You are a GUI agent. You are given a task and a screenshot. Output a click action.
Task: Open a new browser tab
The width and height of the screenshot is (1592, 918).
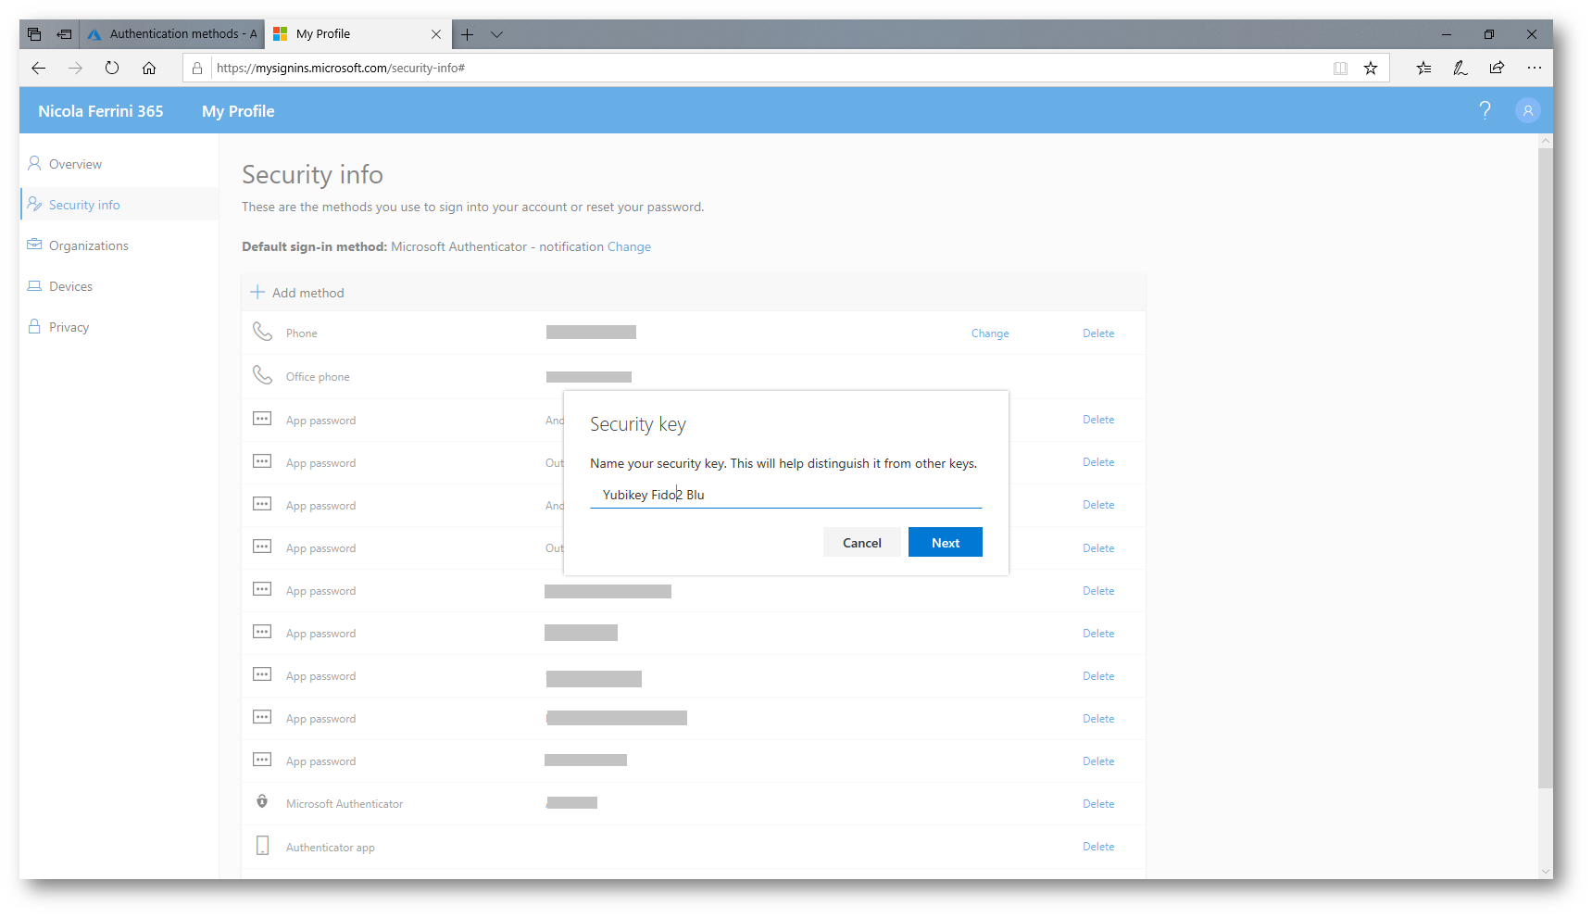click(468, 34)
